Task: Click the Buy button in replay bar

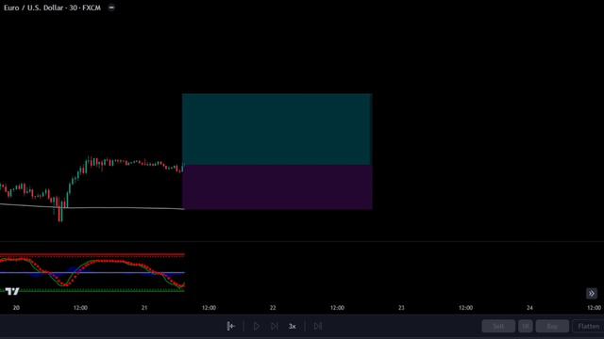Action: click(552, 326)
